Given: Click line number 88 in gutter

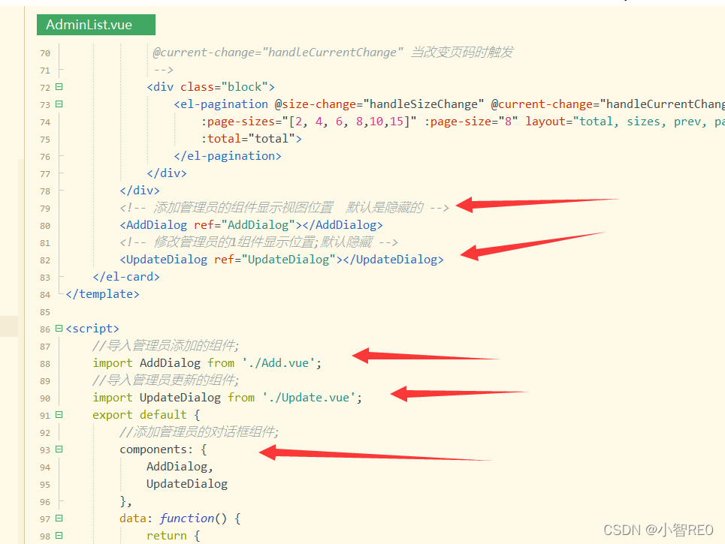Looking at the screenshot, I should (x=45, y=364).
